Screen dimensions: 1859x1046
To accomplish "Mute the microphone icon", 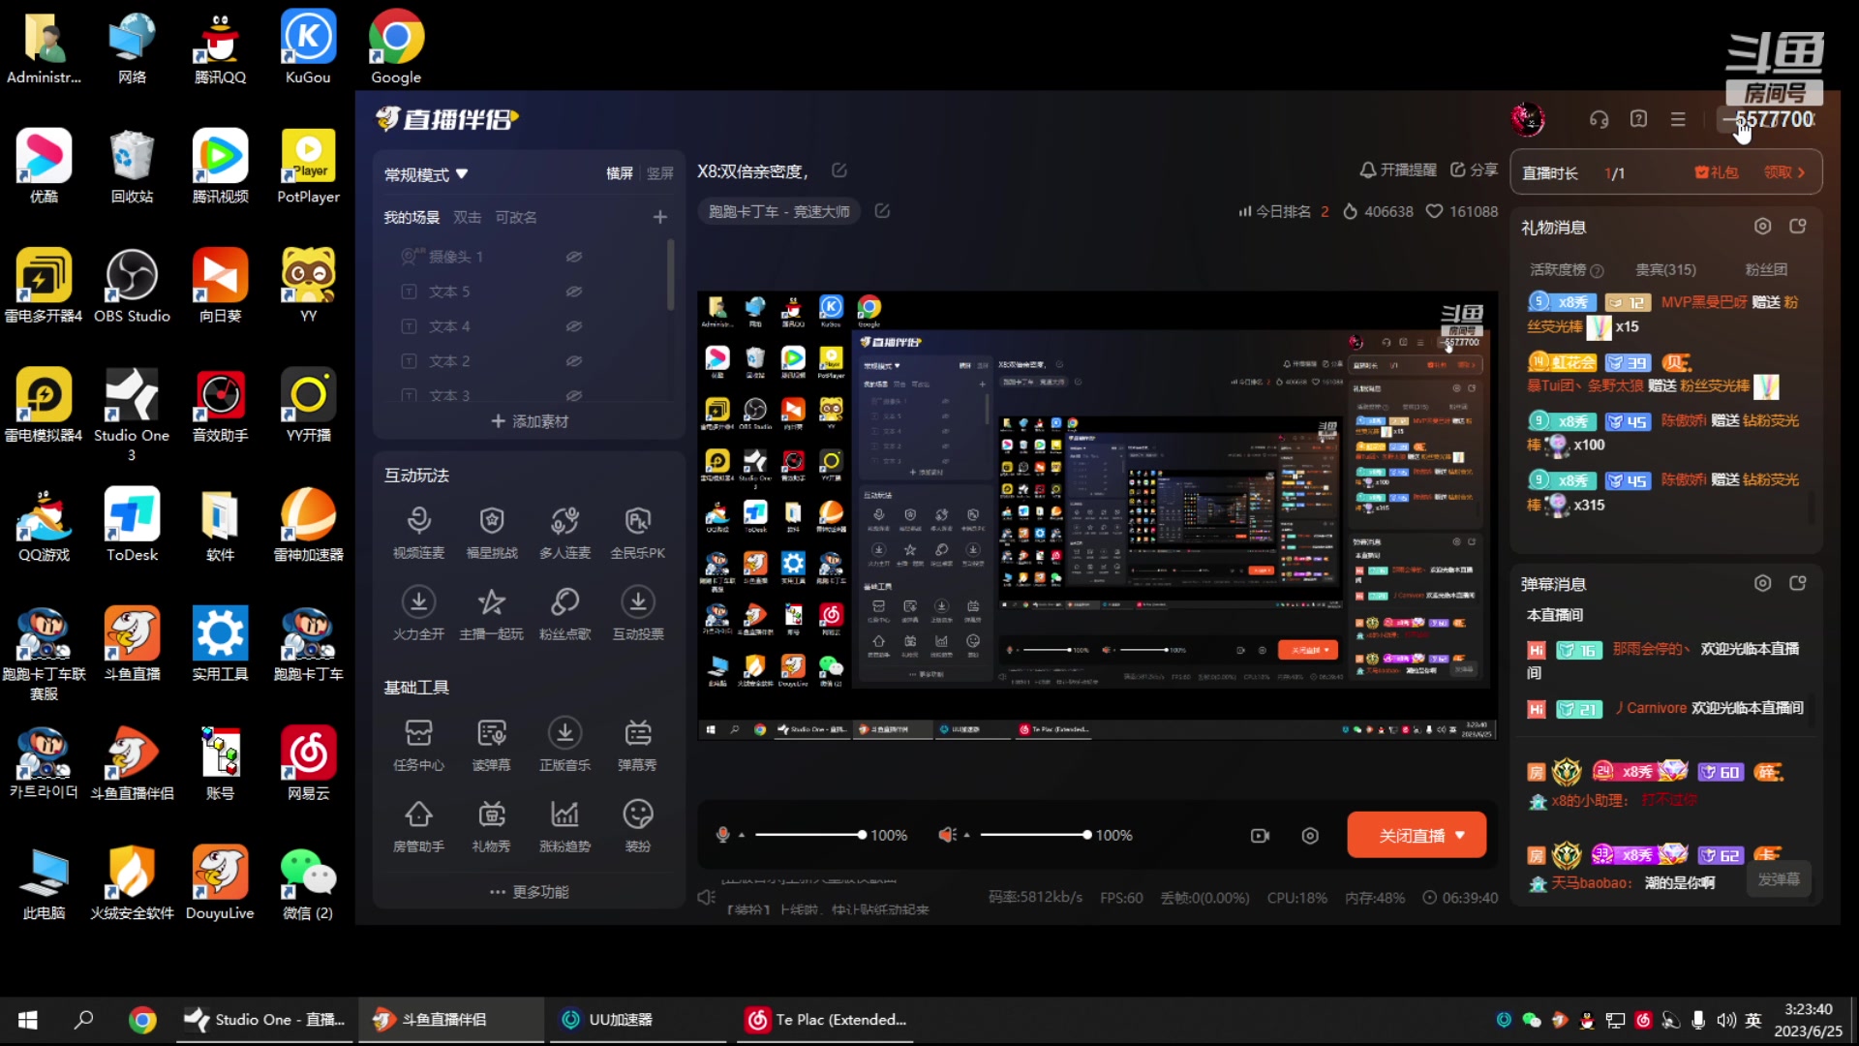I will tap(722, 835).
